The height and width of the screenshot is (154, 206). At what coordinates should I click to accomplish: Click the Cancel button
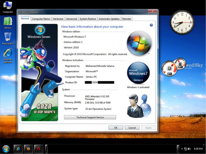pos(132,128)
